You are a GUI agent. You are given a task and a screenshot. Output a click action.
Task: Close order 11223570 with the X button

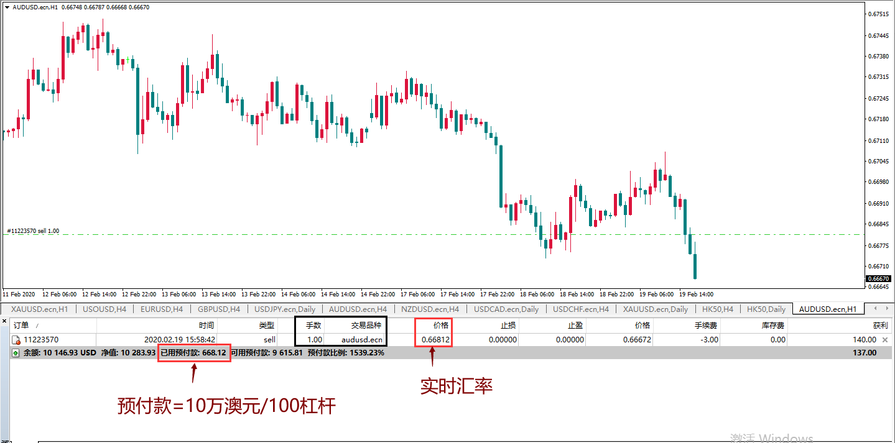point(885,340)
